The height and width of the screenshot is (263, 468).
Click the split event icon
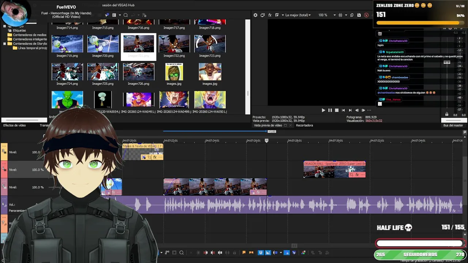pyautogui.click(x=220, y=252)
